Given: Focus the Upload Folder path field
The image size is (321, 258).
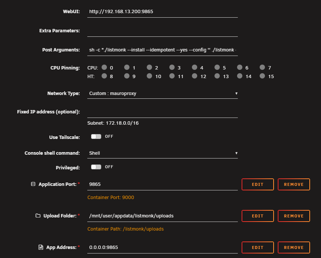Looking at the screenshot, I should pos(163,216).
